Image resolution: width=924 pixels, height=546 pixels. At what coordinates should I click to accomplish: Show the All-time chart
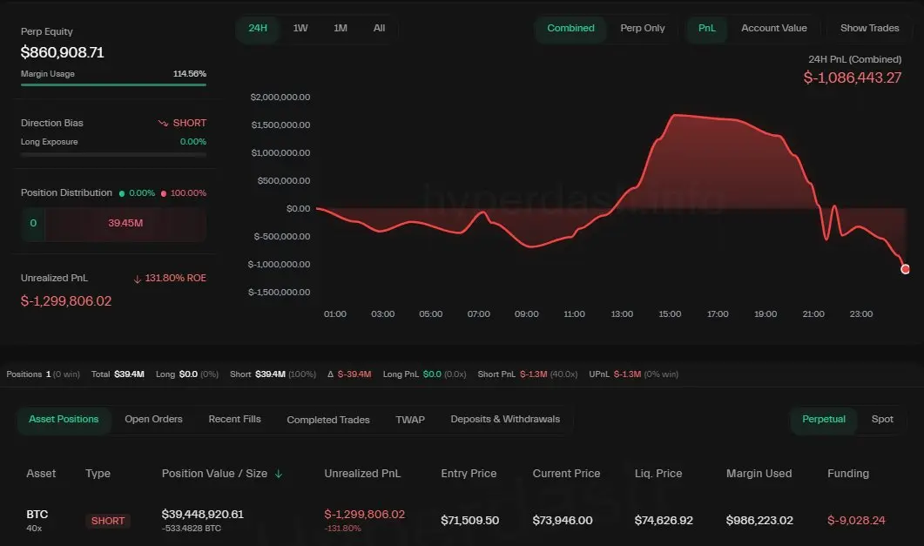click(379, 28)
